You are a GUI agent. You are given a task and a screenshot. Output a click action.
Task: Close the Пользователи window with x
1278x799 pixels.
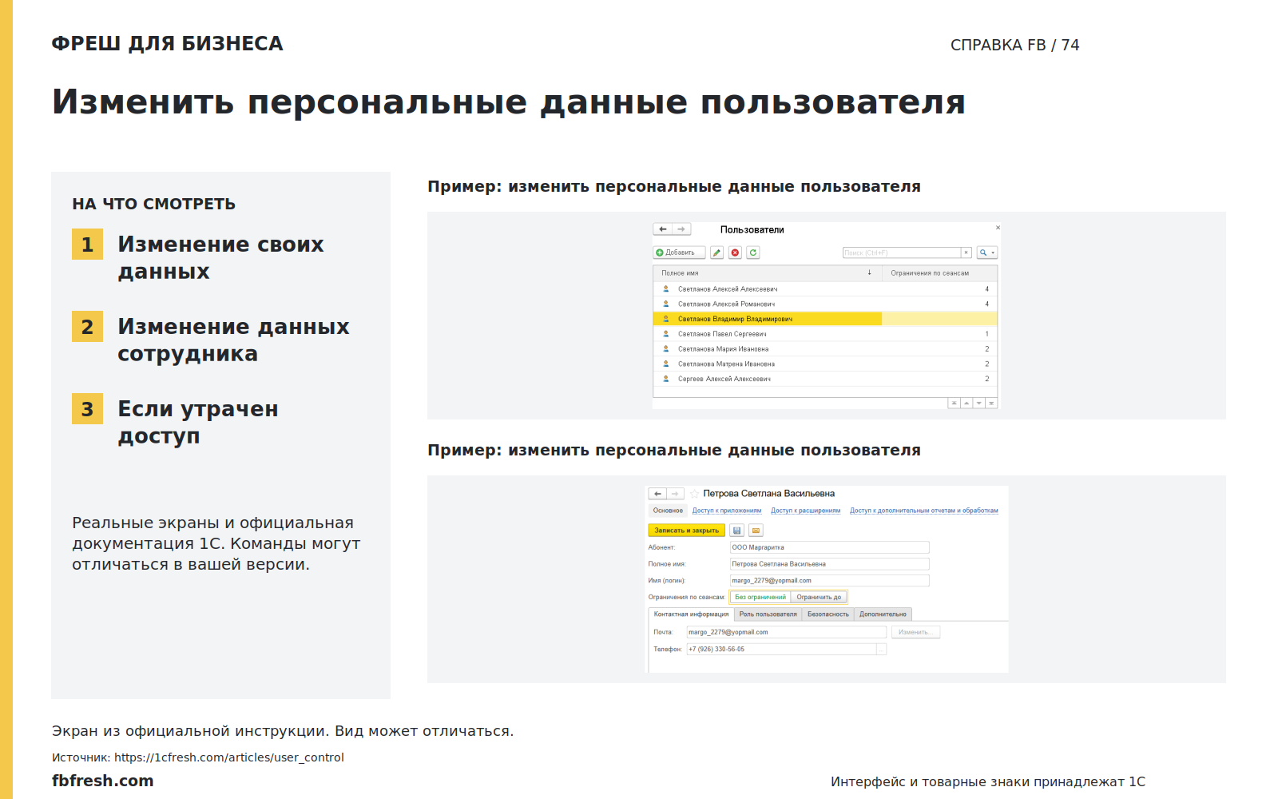point(998,228)
